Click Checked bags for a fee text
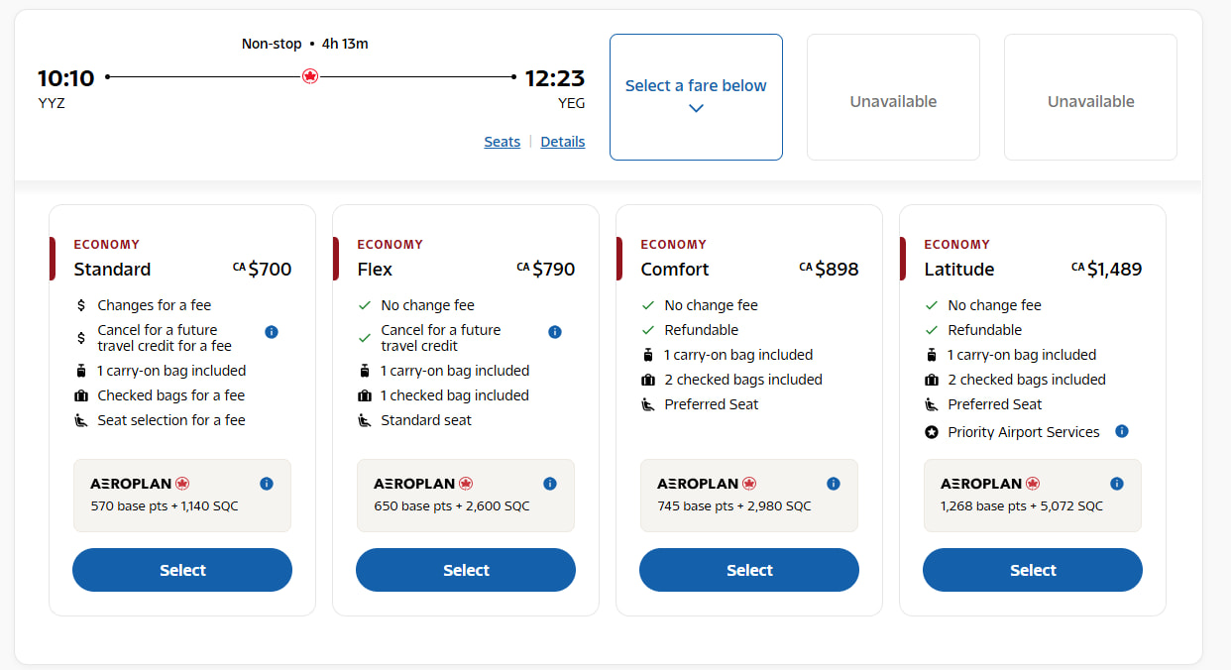 [x=171, y=395]
